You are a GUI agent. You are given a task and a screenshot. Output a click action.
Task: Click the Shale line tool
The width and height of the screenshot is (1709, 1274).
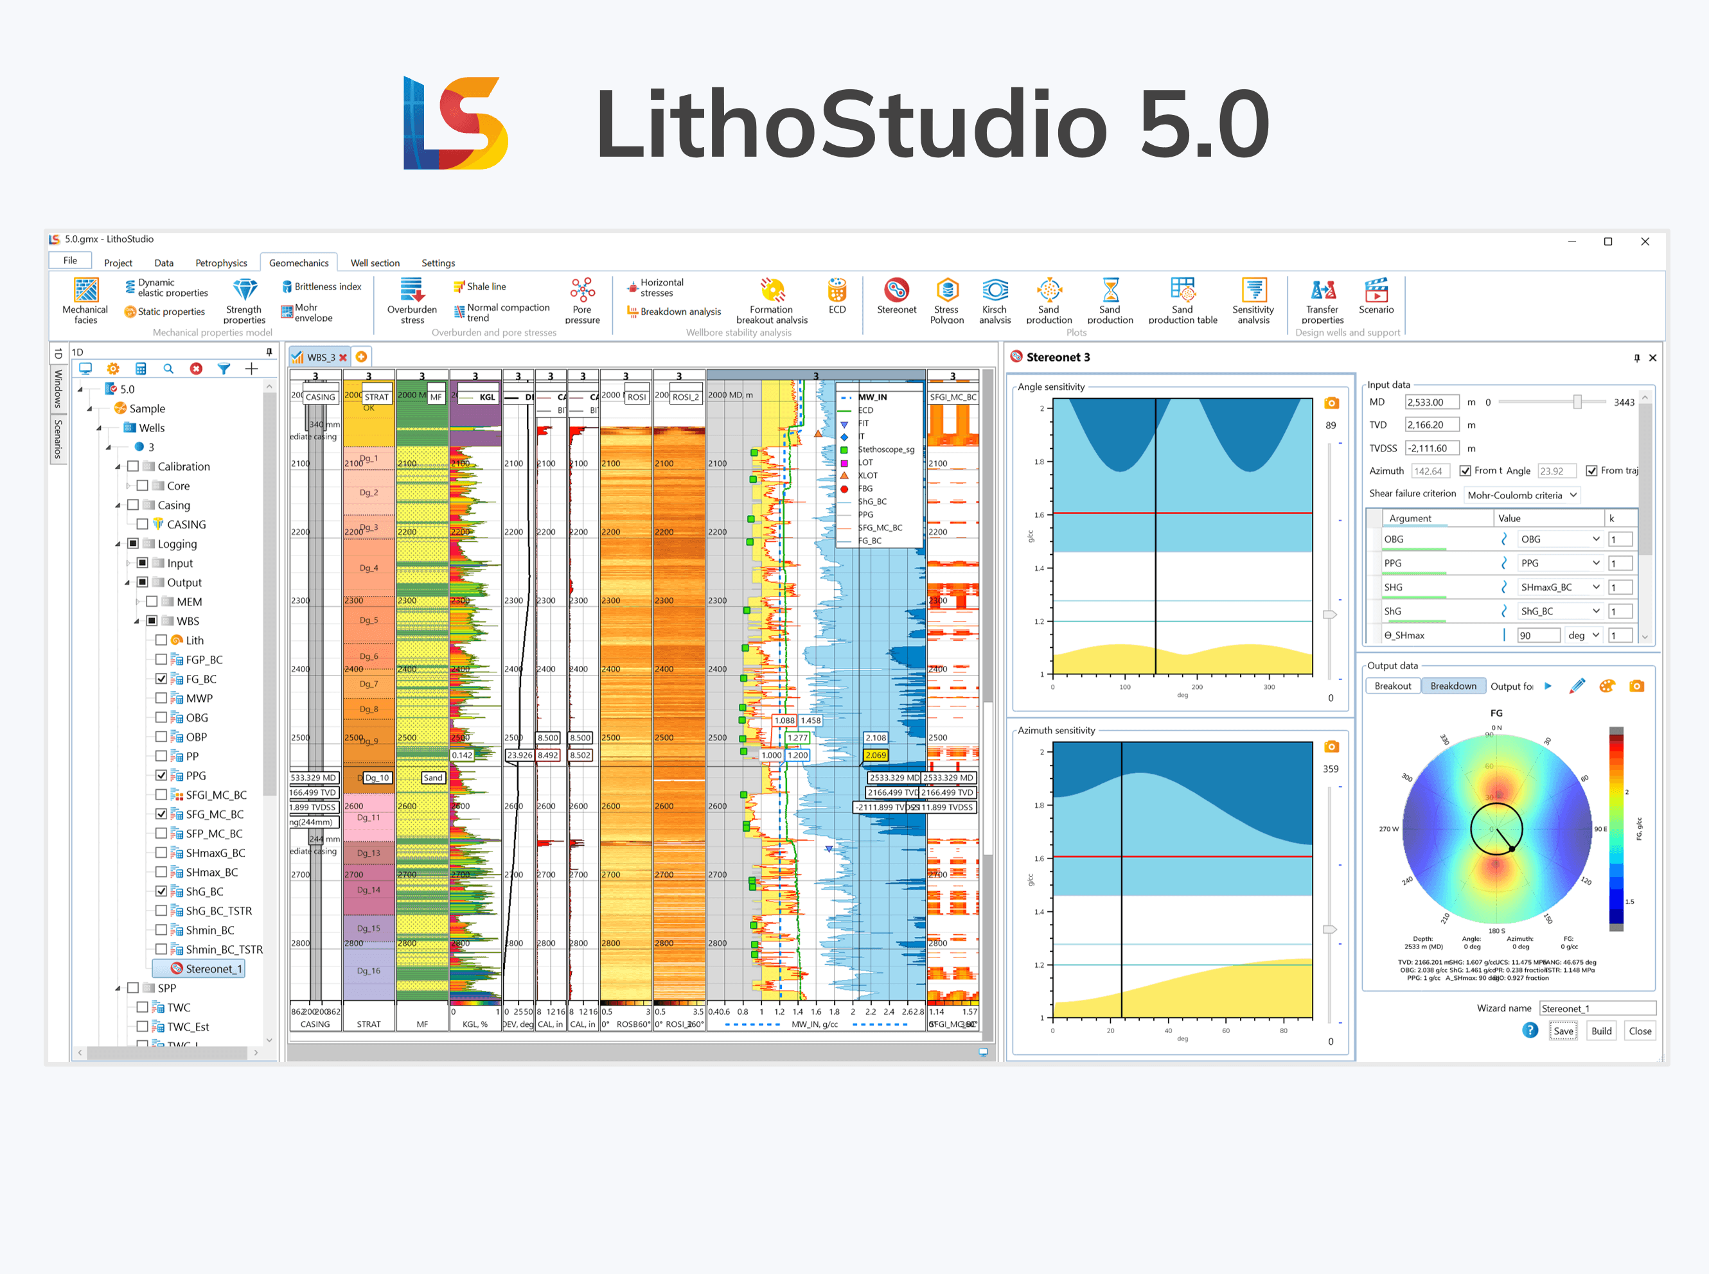(480, 287)
